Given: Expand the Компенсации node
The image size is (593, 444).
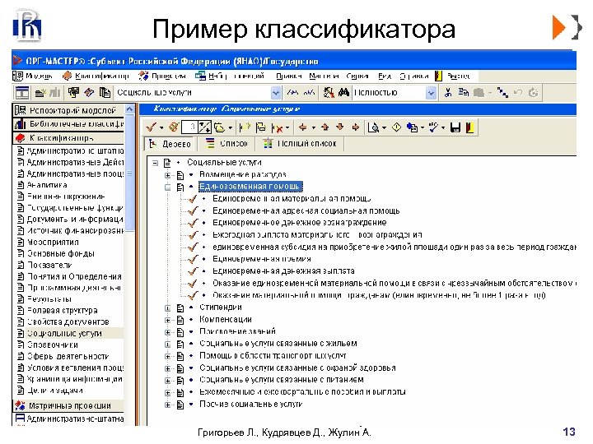Looking at the screenshot, I should click(168, 320).
